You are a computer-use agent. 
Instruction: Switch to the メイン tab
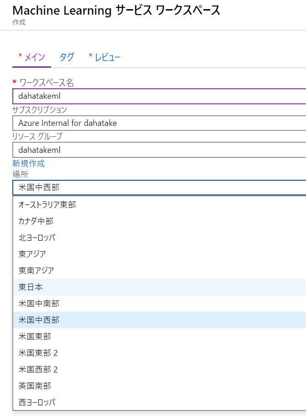32,57
